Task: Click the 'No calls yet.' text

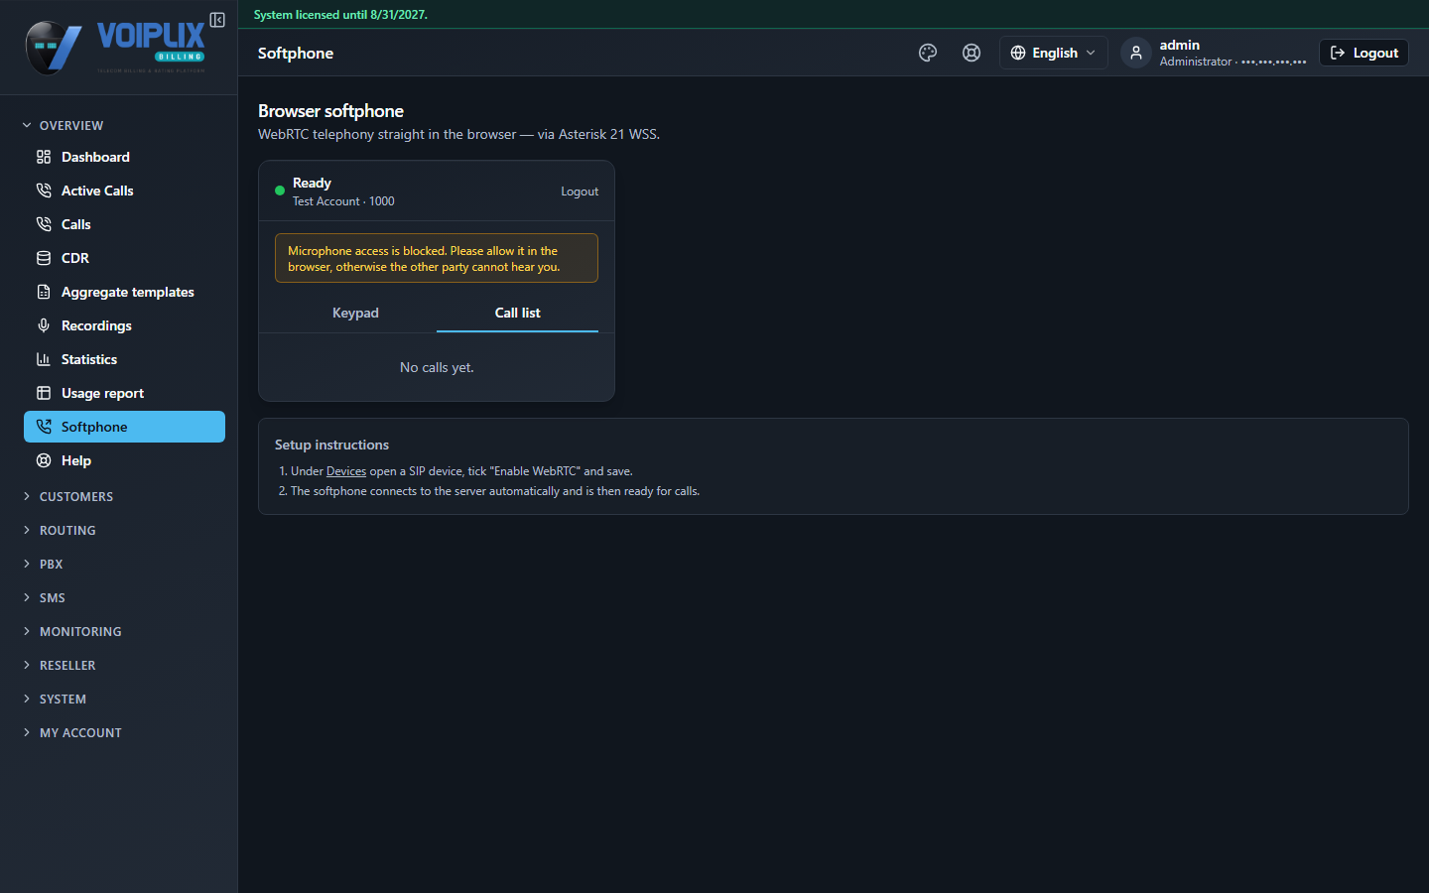Action: point(437,367)
